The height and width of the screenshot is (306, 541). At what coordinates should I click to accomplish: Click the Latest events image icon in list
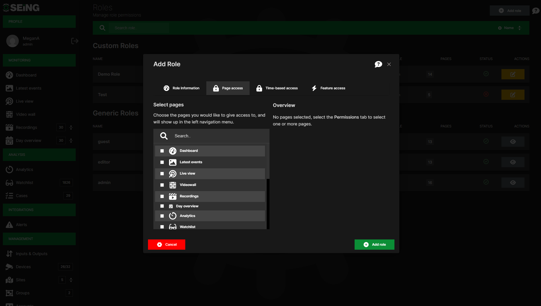pyautogui.click(x=173, y=162)
